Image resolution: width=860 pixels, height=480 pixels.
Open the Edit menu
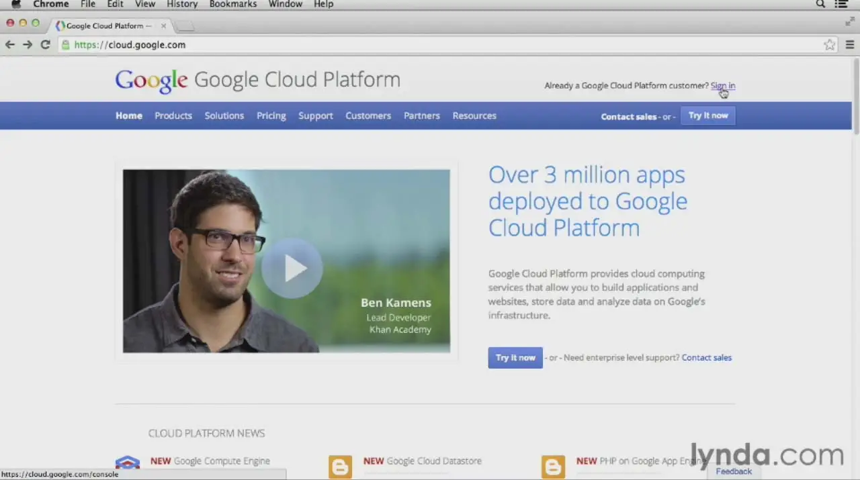click(x=115, y=4)
